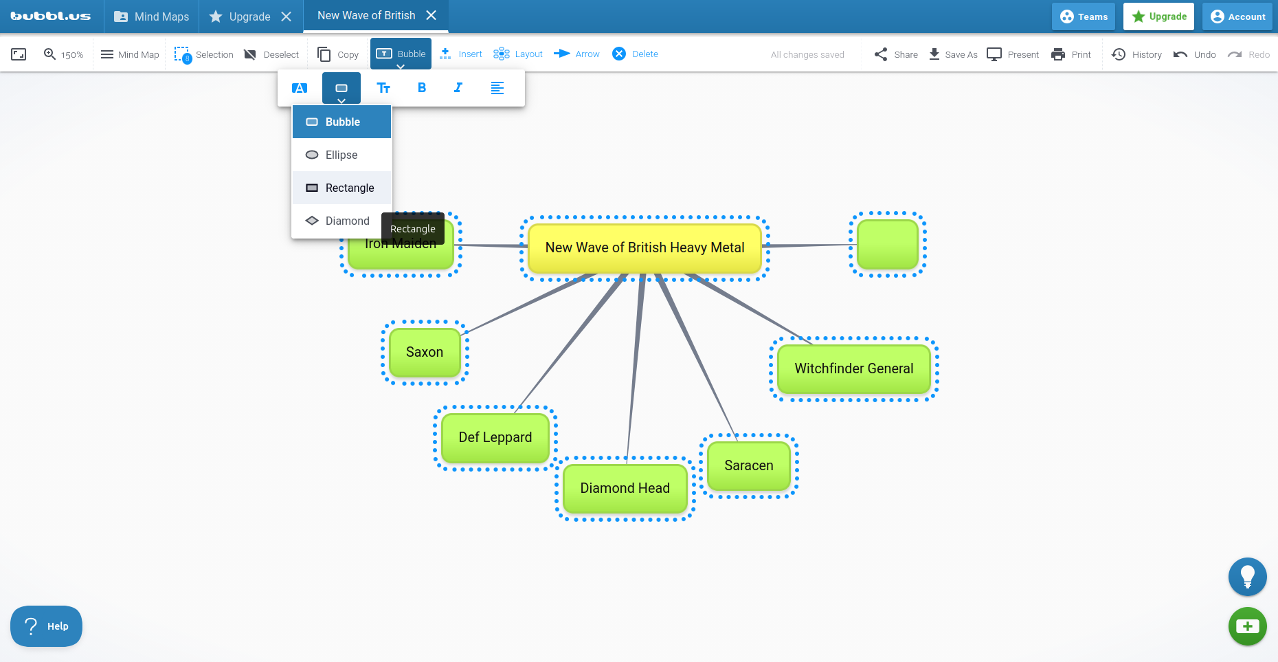The width and height of the screenshot is (1278, 662).
Task: Deselect all bubbles
Action: 271,54
